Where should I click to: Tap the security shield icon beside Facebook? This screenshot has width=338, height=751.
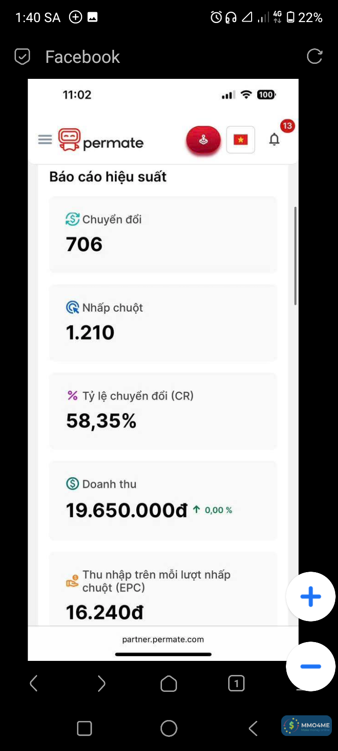coord(22,57)
